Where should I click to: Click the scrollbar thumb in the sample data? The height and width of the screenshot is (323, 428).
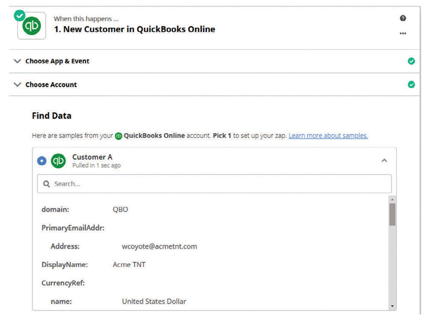pos(392,214)
